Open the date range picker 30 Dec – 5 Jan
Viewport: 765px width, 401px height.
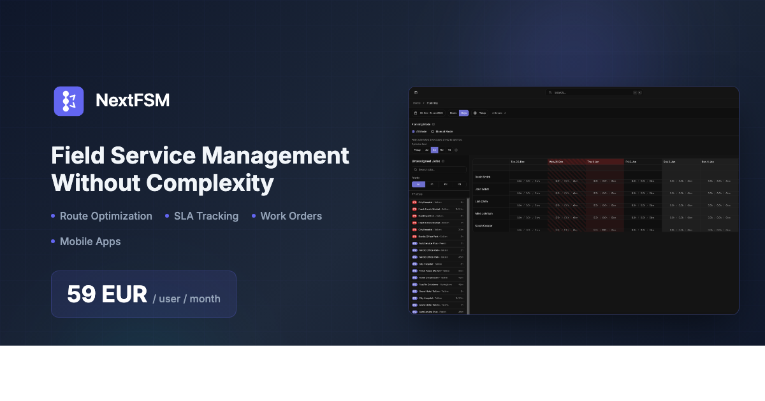(428, 113)
